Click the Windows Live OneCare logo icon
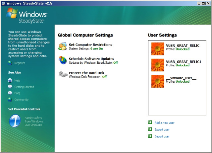 pos(15,121)
